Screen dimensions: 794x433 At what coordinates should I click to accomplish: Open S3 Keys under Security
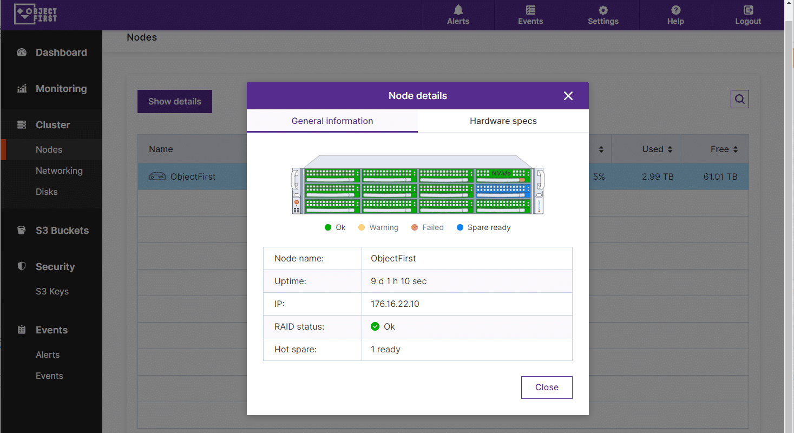51,291
